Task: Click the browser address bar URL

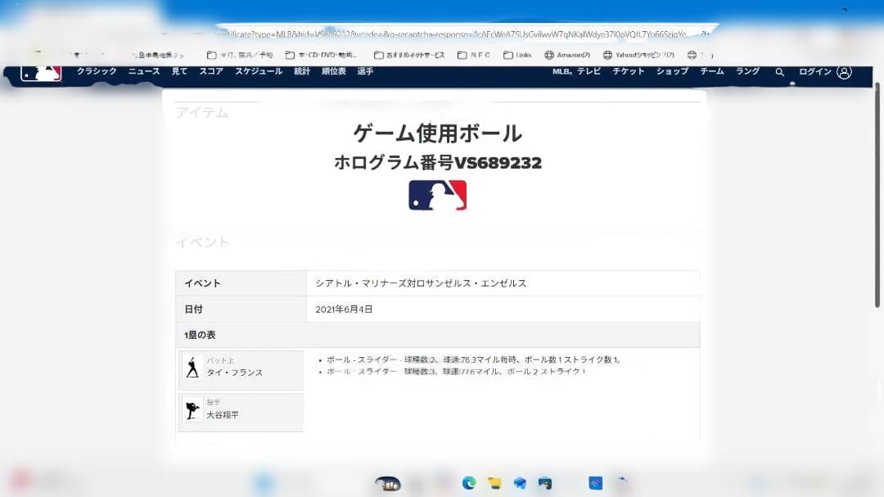Action: point(451,34)
